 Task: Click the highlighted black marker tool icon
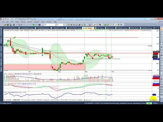[x=116, y=25]
